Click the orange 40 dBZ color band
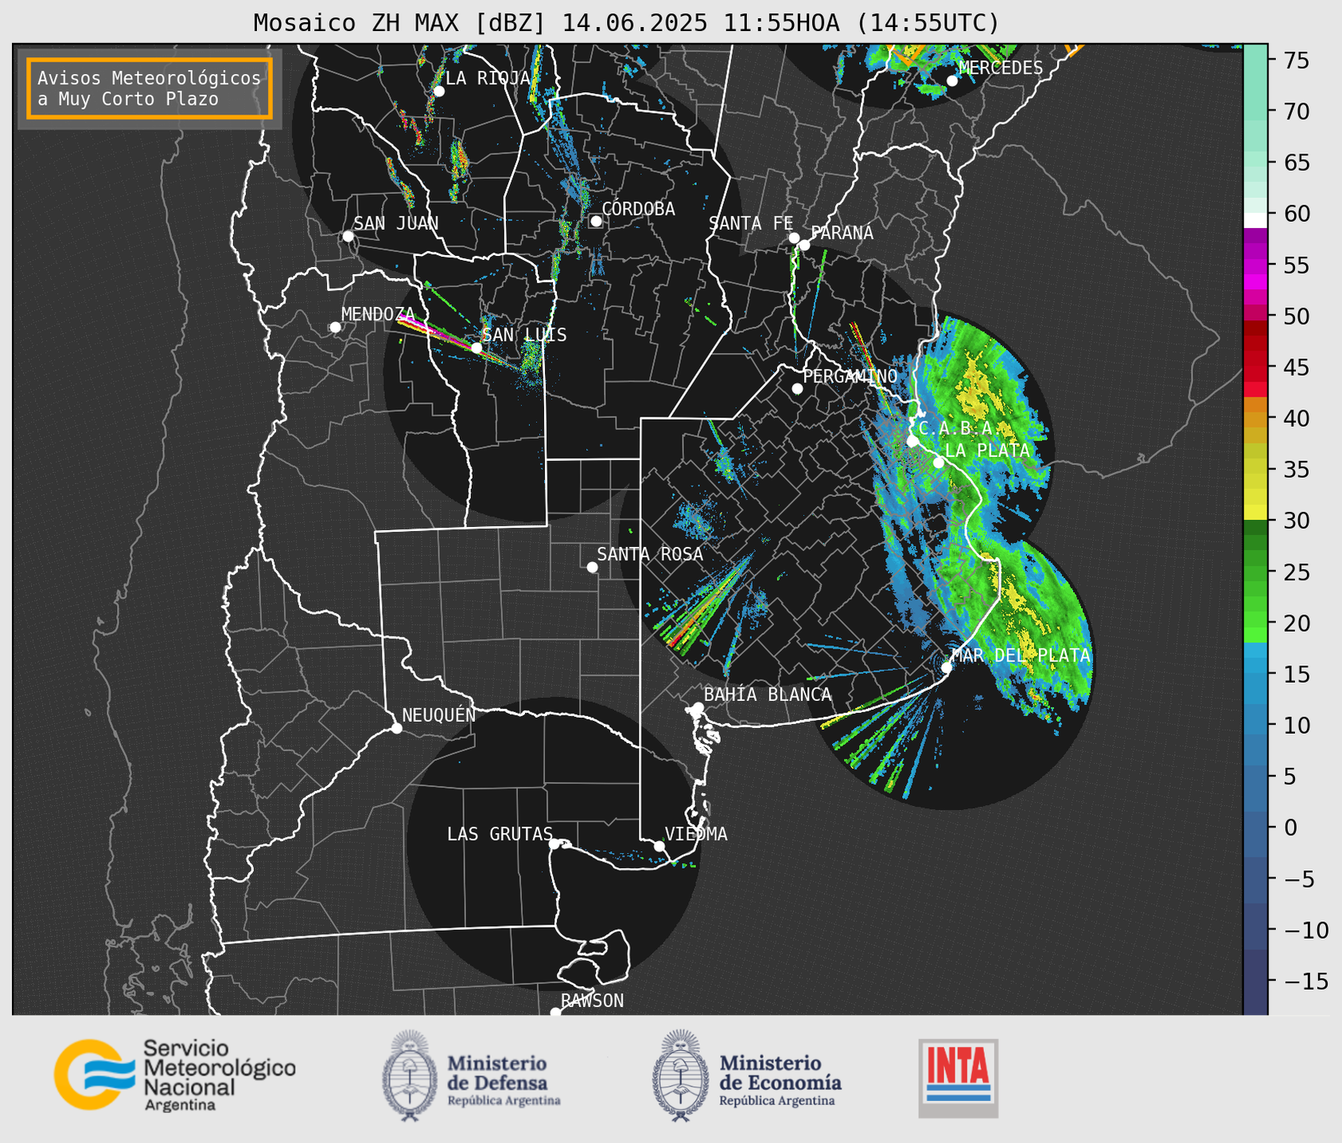The width and height of the screenshot is (1342, 1143). [1255, 418]
